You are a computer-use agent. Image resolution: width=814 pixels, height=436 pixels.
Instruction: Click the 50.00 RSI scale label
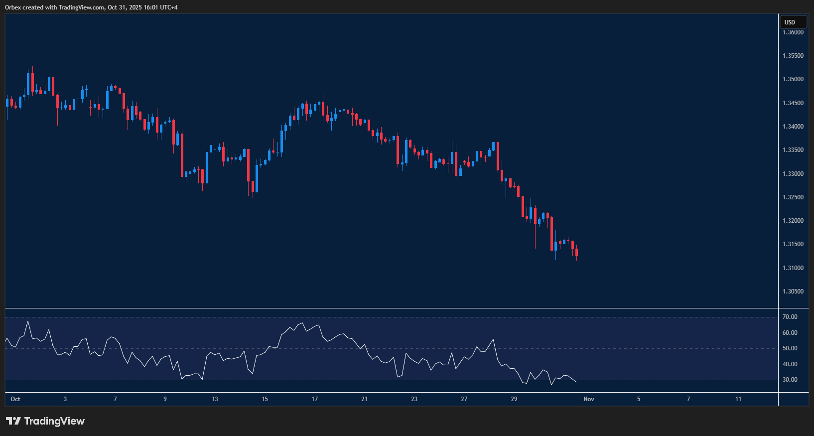[790, 348]
